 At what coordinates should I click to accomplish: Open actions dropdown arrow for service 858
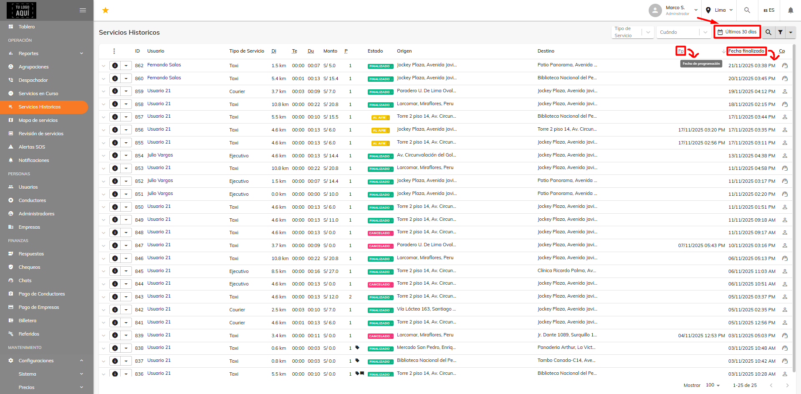tap(126, 104)
